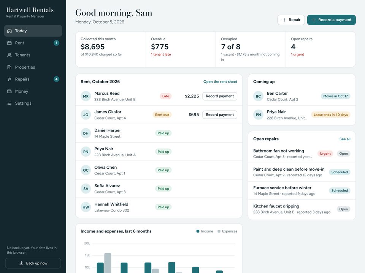Click the Occupied 7 of 8 card
Image resolution: width=365 pixels, height=273 pixels.
[x=251, y=49]
